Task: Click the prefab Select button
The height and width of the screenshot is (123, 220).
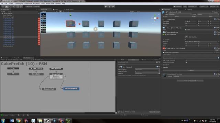Action: (177, 16)
